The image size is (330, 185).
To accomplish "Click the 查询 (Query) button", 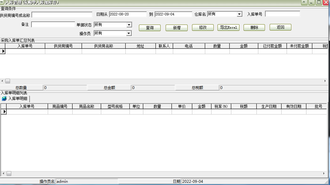I will [150, 28].
